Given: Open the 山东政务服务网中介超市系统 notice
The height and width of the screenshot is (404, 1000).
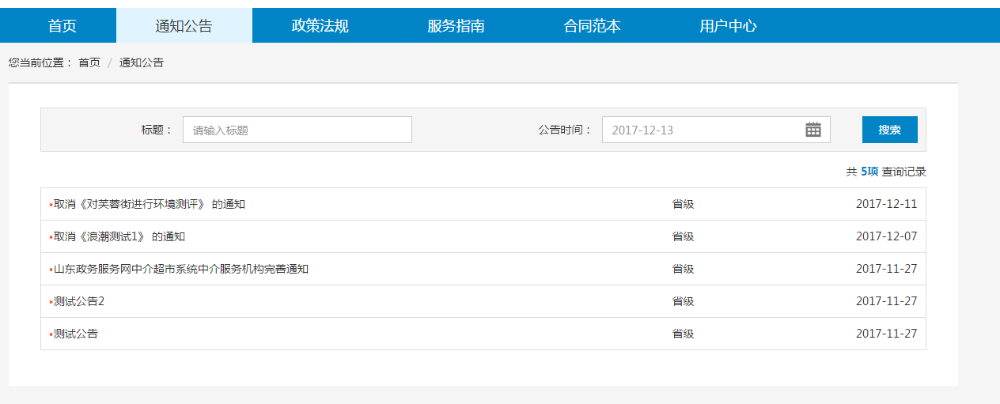Looking at the screenshot, I should coord(180,269).
